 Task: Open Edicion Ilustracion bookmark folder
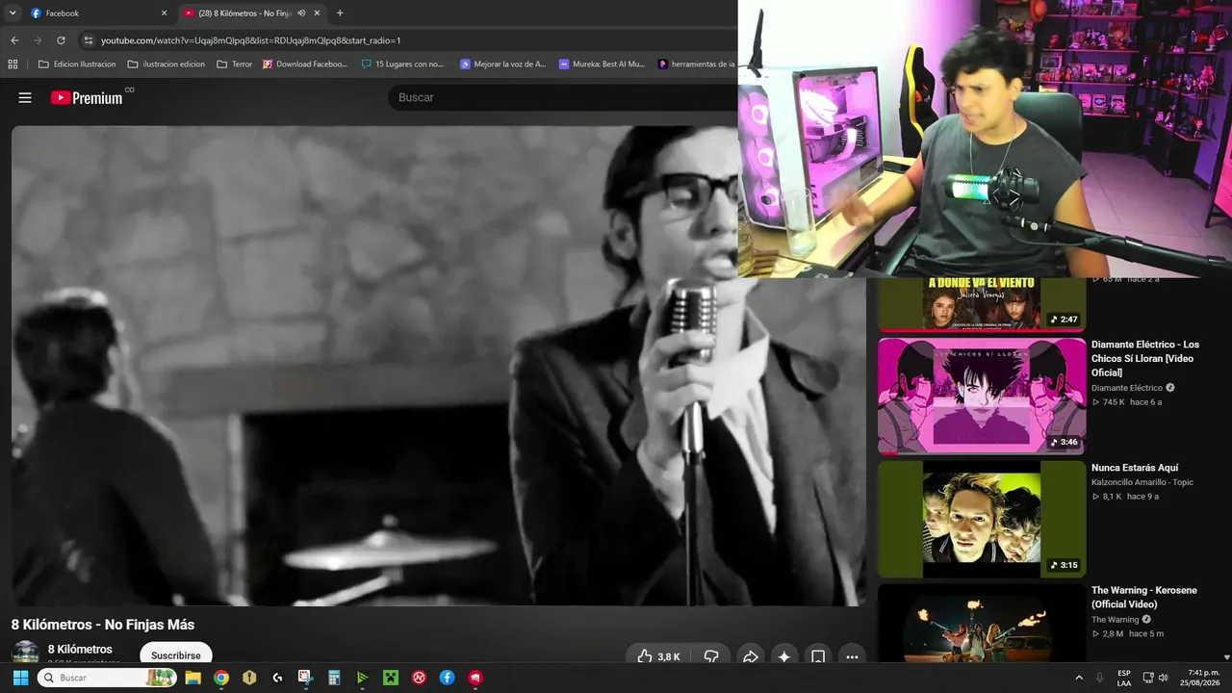coord(77,64)
